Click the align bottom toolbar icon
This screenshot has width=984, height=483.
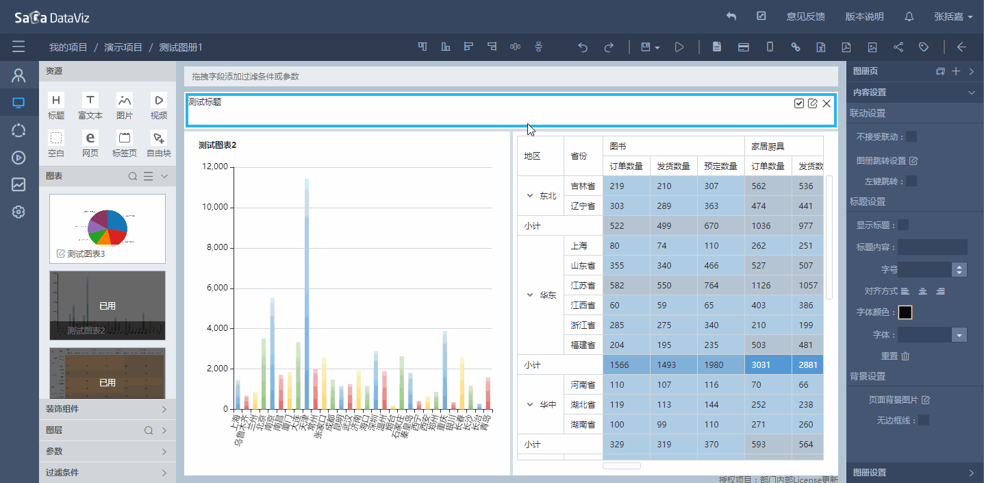[446, 47]
